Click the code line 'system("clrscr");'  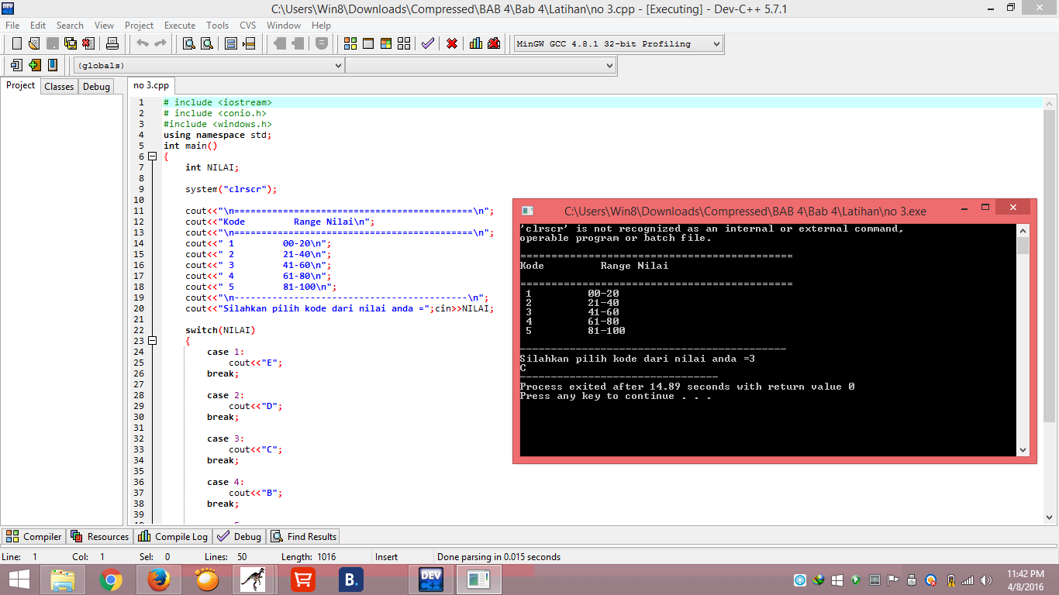(231, 189)
